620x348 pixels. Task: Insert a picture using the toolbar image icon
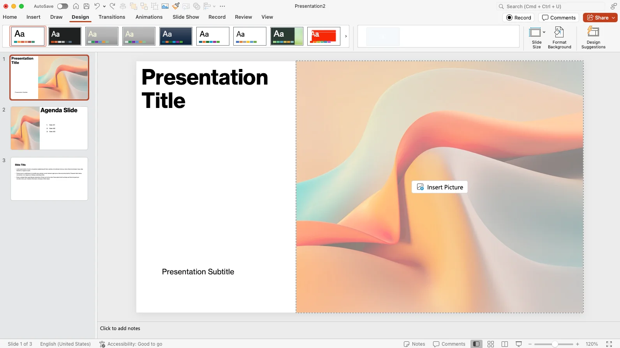(165, 6)
